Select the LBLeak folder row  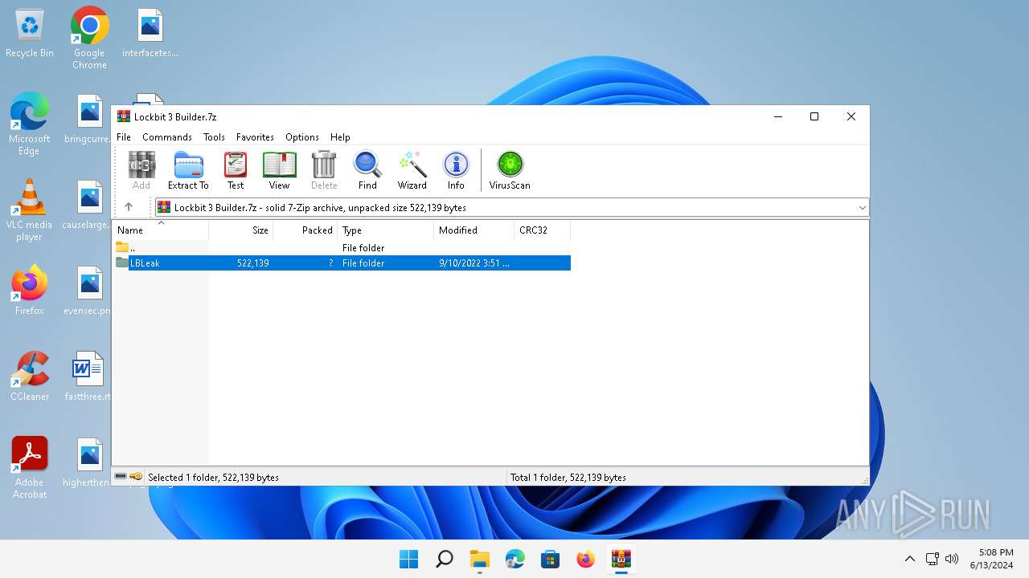342,263
